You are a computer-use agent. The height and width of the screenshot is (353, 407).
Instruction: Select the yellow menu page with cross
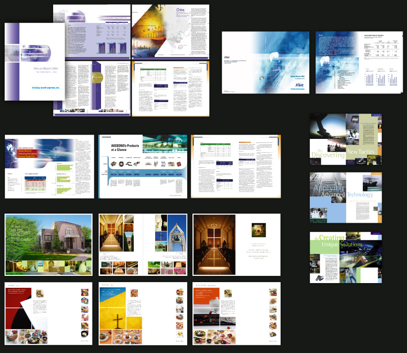(143, 314)
